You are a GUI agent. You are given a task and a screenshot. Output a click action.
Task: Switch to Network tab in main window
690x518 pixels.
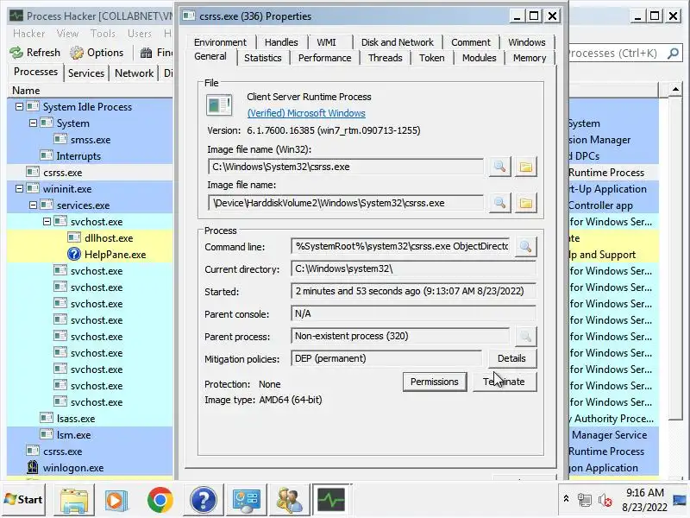tap(135, 73)
